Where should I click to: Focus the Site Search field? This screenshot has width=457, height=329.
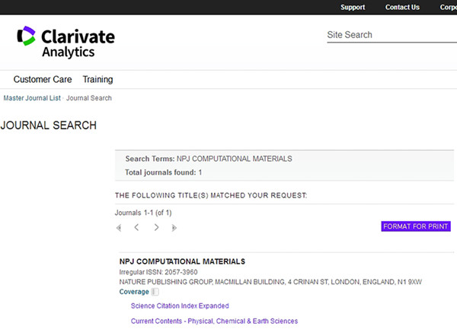[391, 35]
